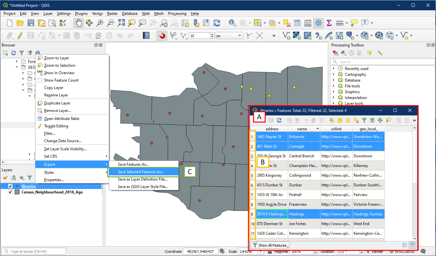
Task: Open the Statistical Summary sigma tool
Action: click(x=329, y=23)
